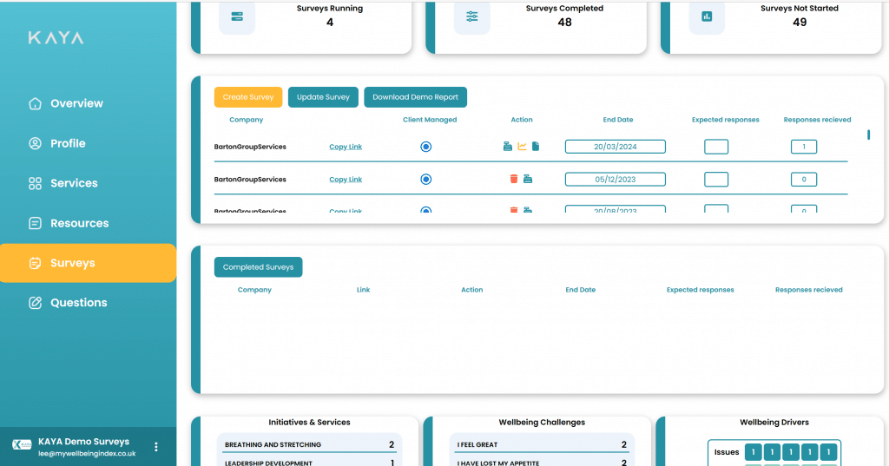Click the Surveys Completed sliders icon
Image resolution: width=889 pixels, height=466 pixels.
(x=471, y=16)
